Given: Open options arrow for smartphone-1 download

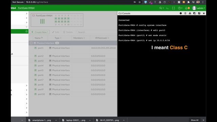Looking at the screenshot, I should tap(56, 120).
